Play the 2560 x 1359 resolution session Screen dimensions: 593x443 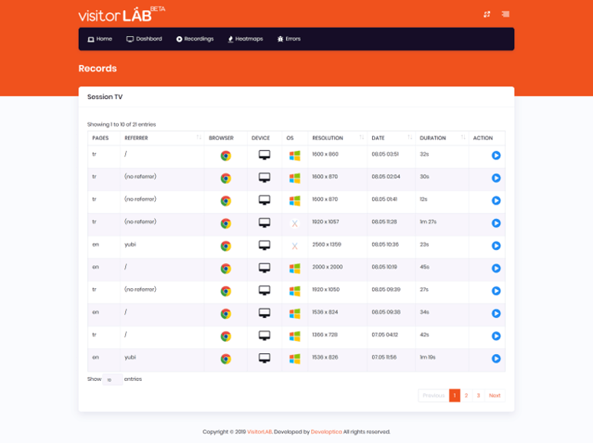point(496,246)
